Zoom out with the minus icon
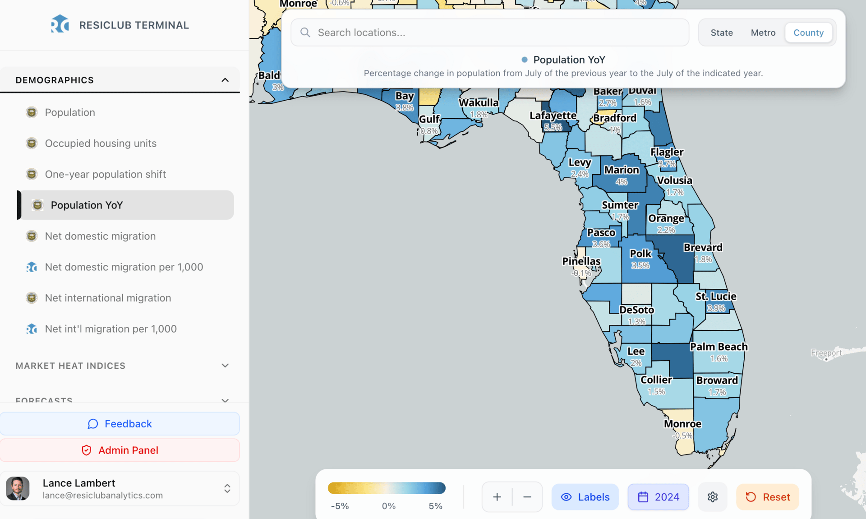This screenshot has width=866, height=519. [x=527, y=497]
